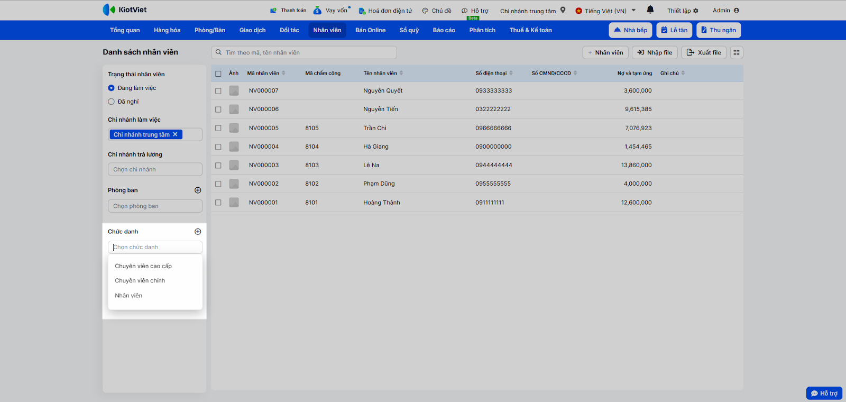
Task: Open the Hỗ trợ chat button
Action: 824,393
